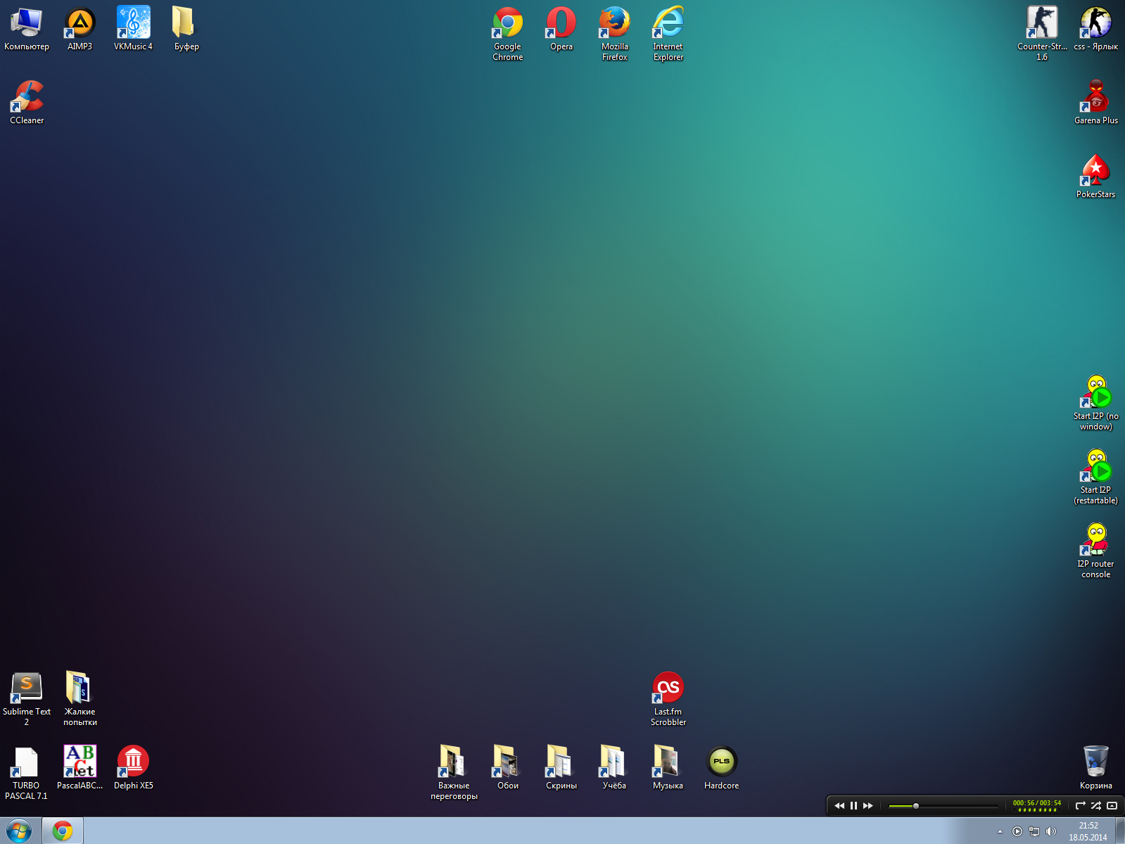Click the track seek slider in mini player

pos(943,806)
